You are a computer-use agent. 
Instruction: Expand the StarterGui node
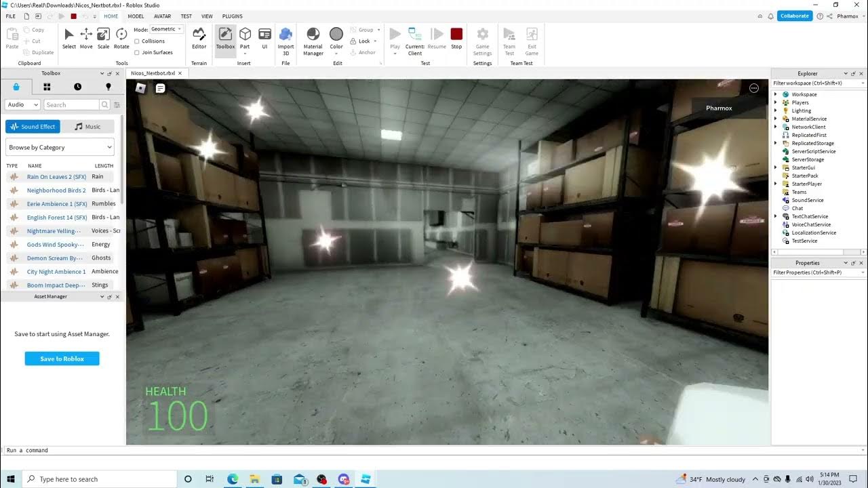click(x=776, y=167)
